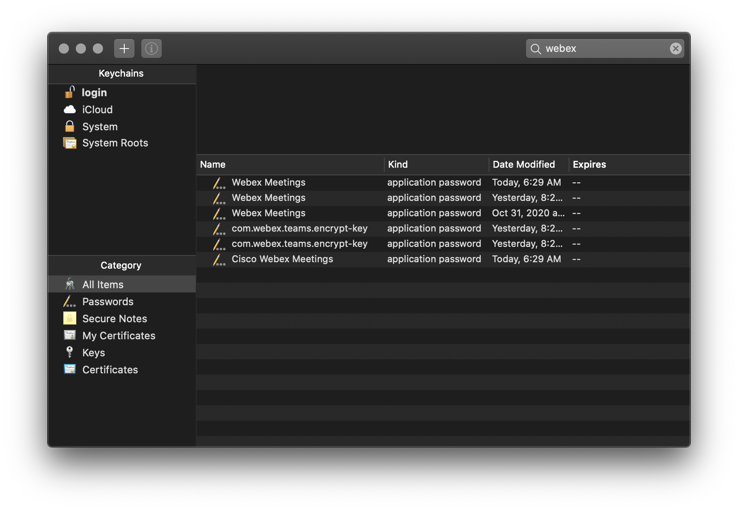Open the Secure Notes category

point(115,318)
